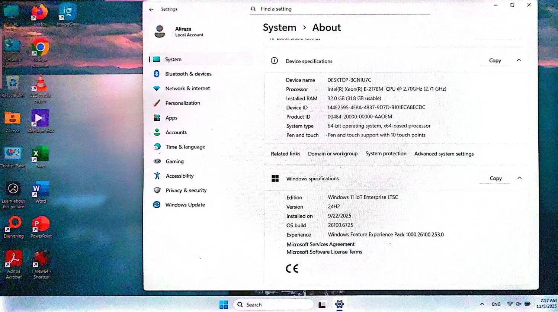Click the Windows Start button on taskbar

pos(224,305)
